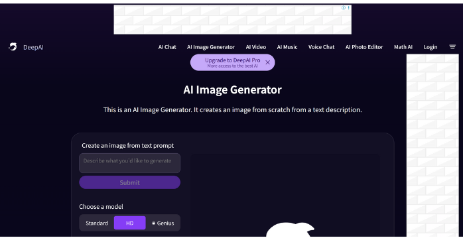The image size is (463, 242).
Task: Click Upgrade to DeepAI Pro pill
Action: (232, 62)
